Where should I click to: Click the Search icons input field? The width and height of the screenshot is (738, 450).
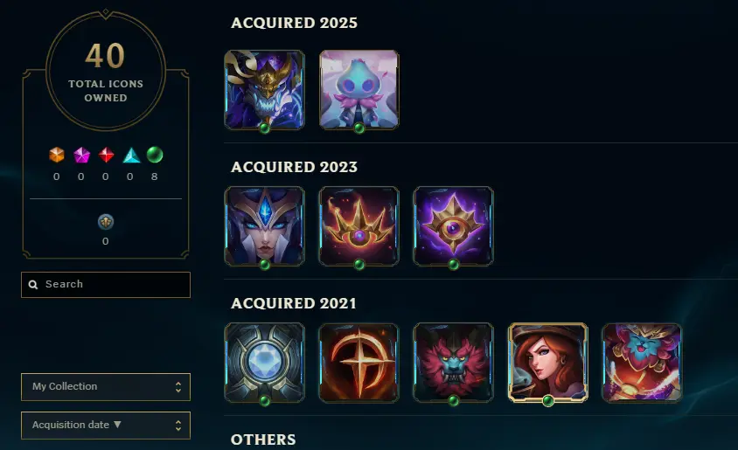click(106, 285)
